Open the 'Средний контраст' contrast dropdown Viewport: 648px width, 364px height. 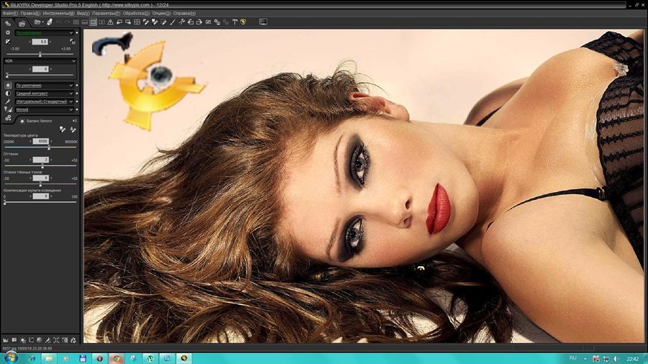point(45,94)
